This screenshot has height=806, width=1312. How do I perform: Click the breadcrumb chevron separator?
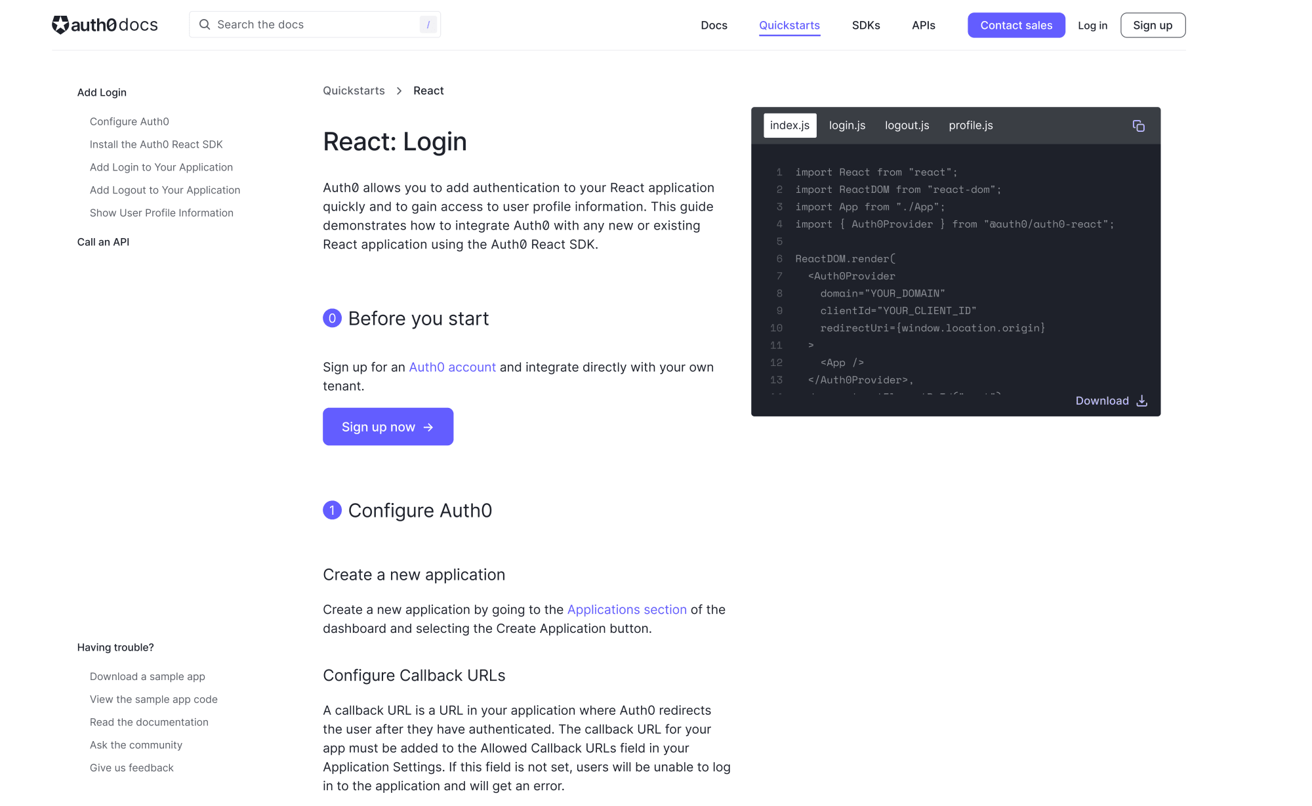399,91
